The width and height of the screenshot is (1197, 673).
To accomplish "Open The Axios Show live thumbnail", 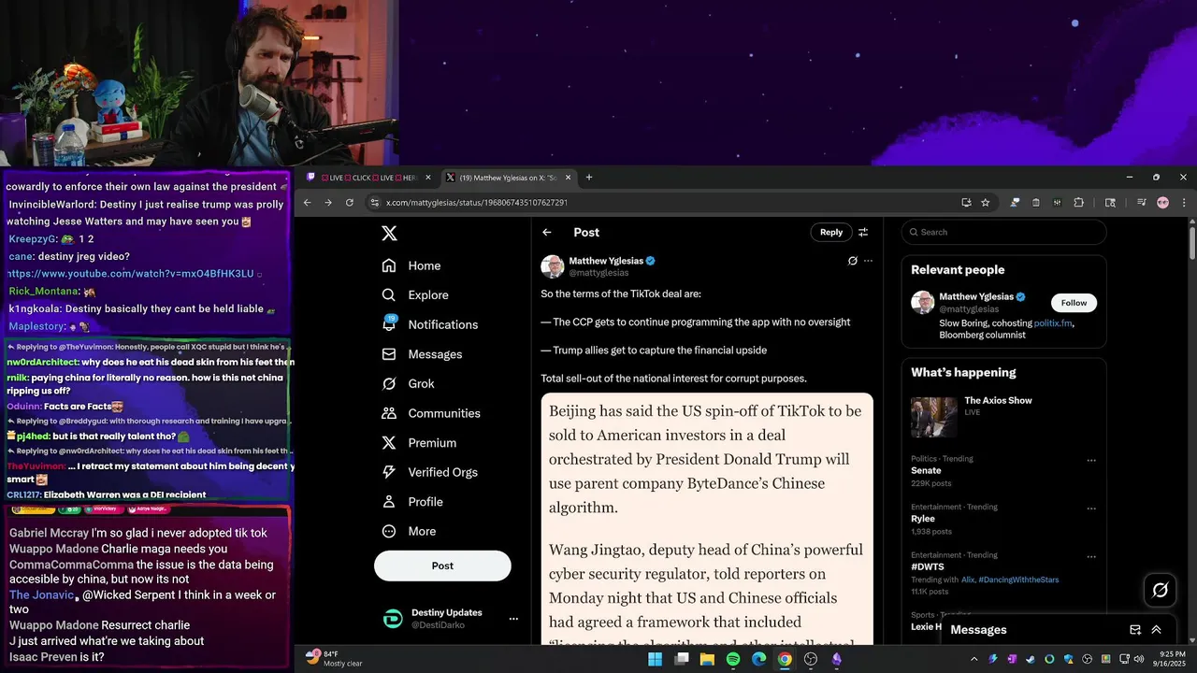I will [934, 417].
